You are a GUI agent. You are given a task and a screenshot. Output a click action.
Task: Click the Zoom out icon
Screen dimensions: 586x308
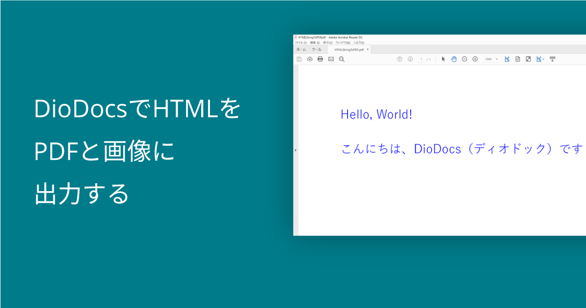click(x=463, y=59)
